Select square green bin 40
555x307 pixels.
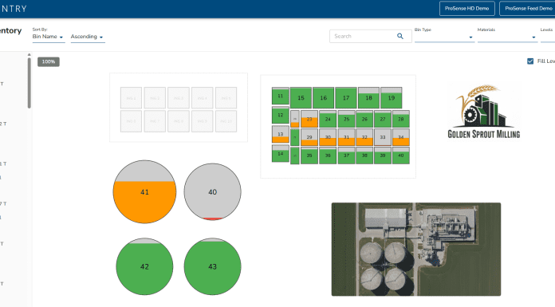pos(401,155)
